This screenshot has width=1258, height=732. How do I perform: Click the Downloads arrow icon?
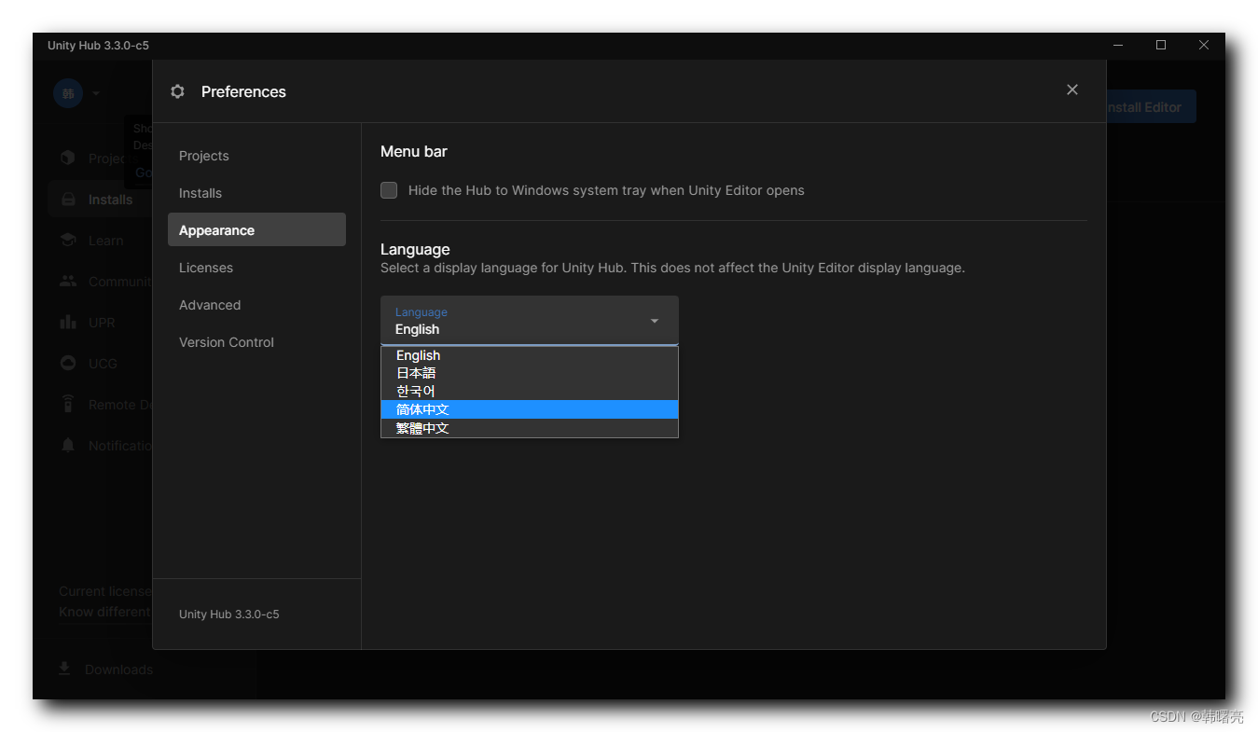pyautogui.click(x=64, y=669)
